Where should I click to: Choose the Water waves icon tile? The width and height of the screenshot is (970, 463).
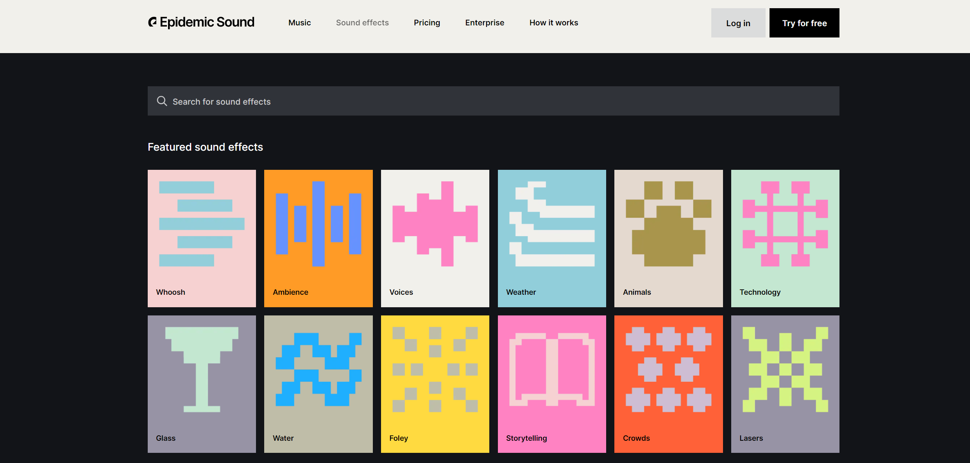click(318, 384)
